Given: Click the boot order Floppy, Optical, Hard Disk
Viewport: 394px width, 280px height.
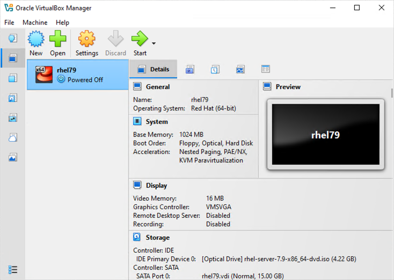Looking at the screenshot, I should [216, 143].
